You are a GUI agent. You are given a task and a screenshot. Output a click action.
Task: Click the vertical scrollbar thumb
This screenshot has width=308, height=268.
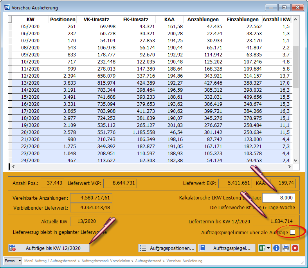click(295, 67)
